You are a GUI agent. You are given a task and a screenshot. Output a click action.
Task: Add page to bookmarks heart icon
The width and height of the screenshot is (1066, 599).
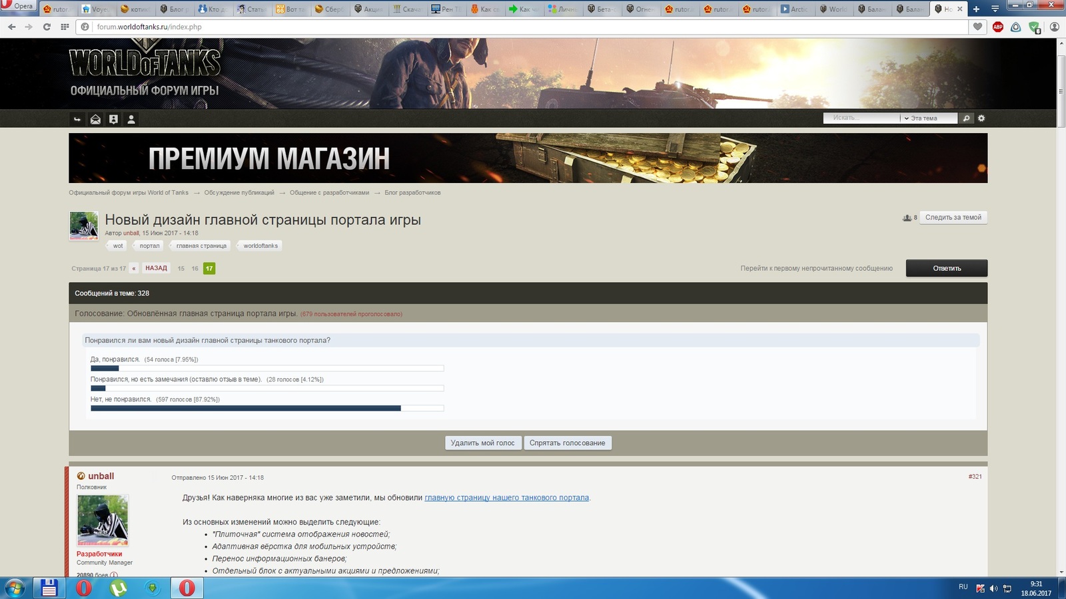tap(977, 27)
